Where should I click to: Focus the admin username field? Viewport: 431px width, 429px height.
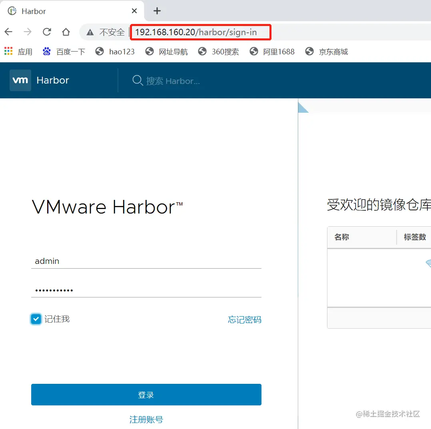[146, 261]
